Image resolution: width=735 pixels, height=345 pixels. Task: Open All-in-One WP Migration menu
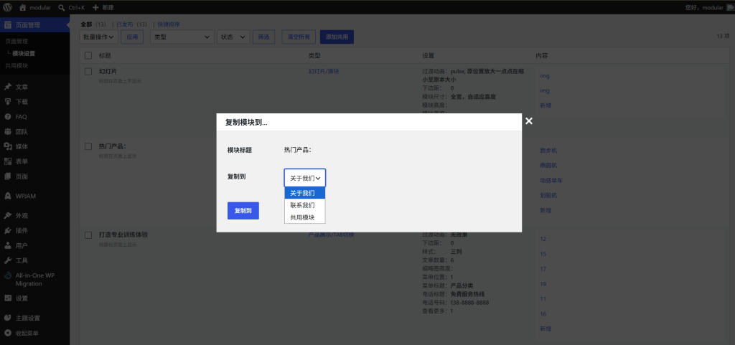coord(34,280)
